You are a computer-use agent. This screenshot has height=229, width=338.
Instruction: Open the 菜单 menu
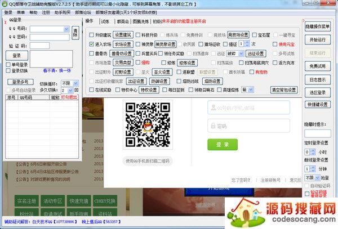tap(21, 12)
